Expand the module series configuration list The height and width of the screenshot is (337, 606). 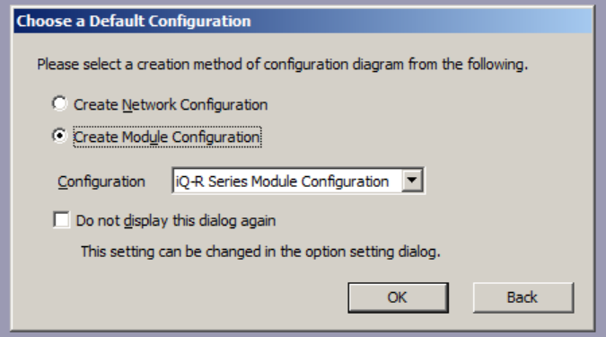pyautogui.click(x=412, y=181)
